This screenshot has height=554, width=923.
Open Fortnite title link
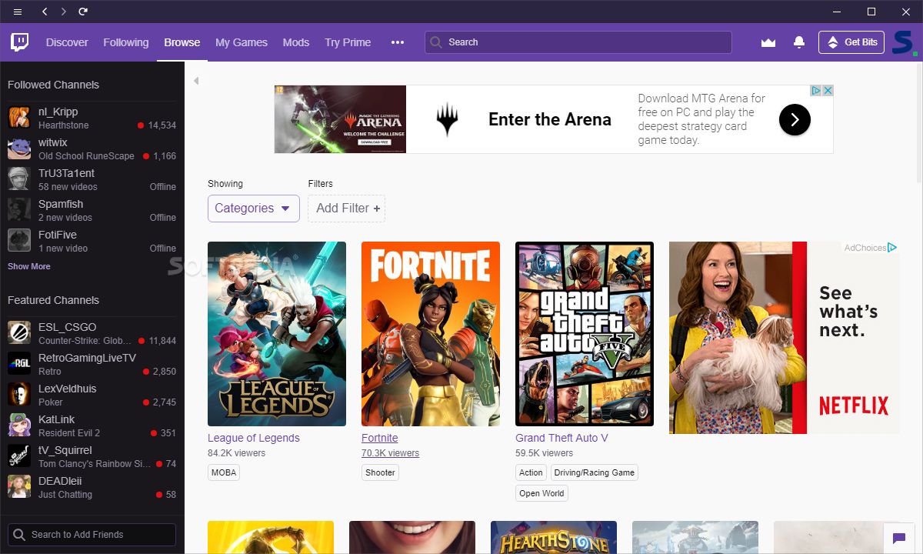click(x=380, y=438)
